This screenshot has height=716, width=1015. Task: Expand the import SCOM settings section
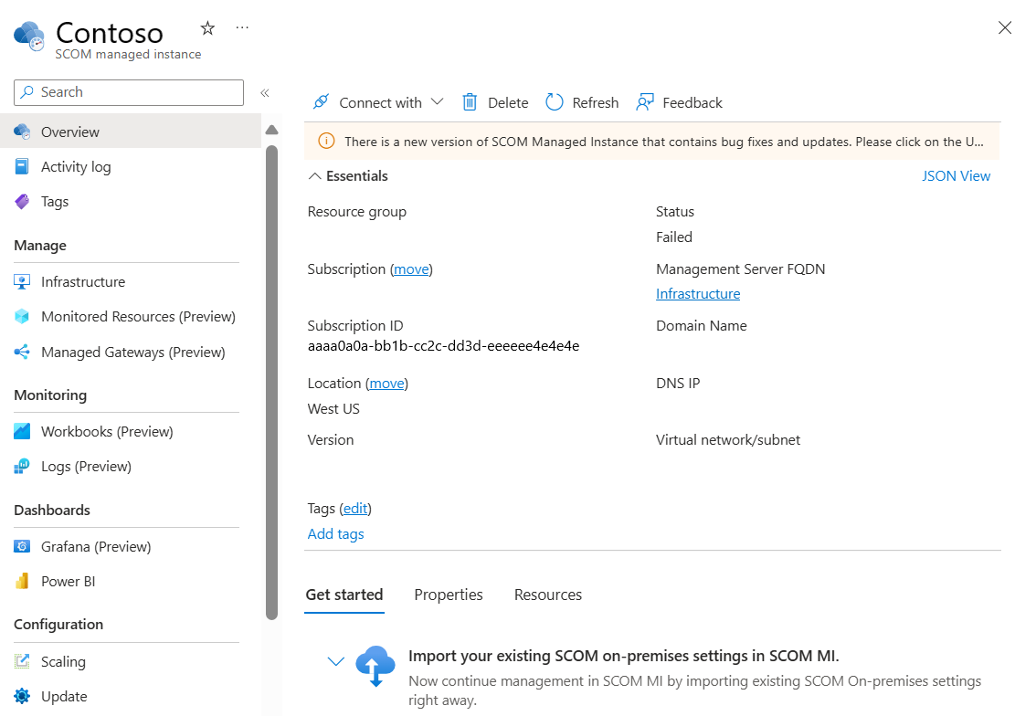point(335,660)
